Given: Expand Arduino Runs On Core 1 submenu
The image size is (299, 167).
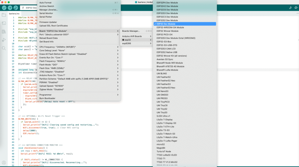Looking at the screenshot, I should pos(79,75).
